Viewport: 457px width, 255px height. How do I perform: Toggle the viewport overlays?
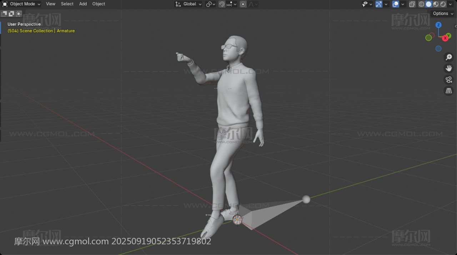396,4
